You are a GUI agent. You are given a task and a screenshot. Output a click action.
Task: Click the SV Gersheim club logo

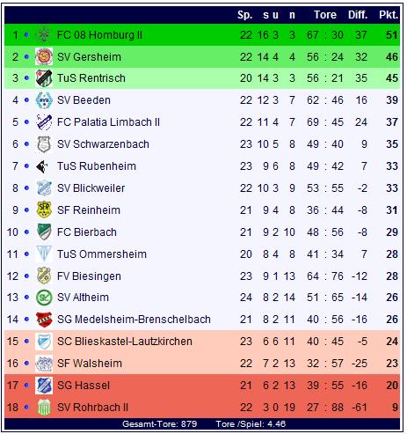(x=44, y=56)
